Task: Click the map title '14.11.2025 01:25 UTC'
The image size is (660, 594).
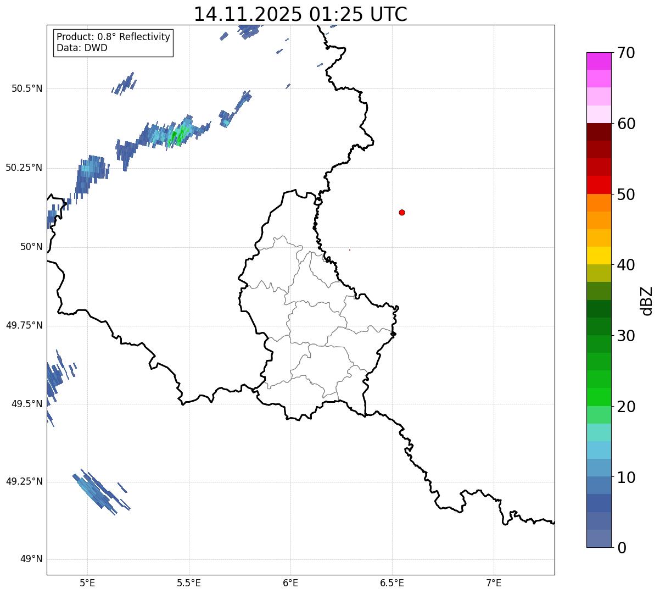Action: [x=300, y=14]
